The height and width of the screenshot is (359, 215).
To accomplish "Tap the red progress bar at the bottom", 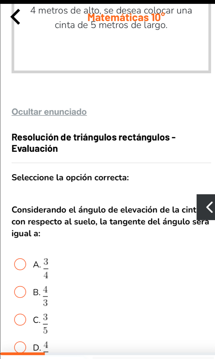I will (22, 354).
